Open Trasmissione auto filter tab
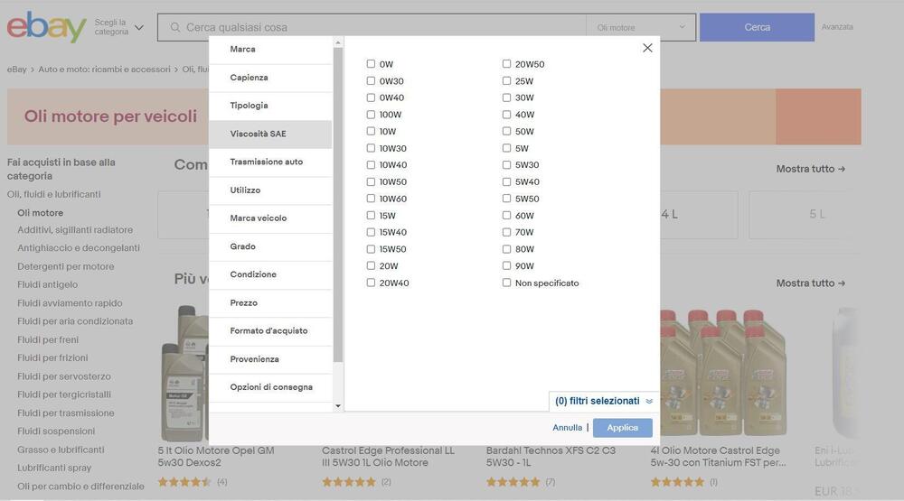The width and height of the screenshot is (904, 501). [x=270, y=162]
